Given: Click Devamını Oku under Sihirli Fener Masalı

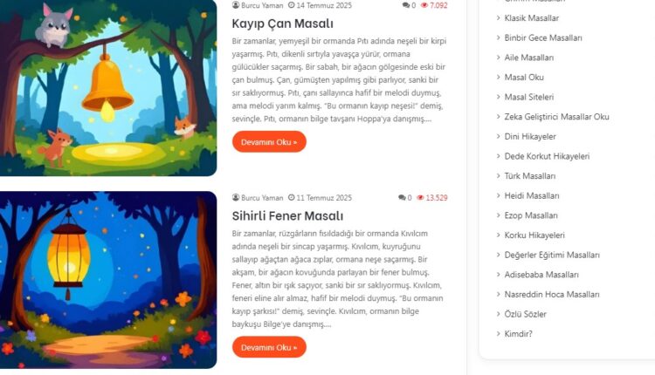Looking at the screenshot, I should pyautogui.click(x=269, y=347).
